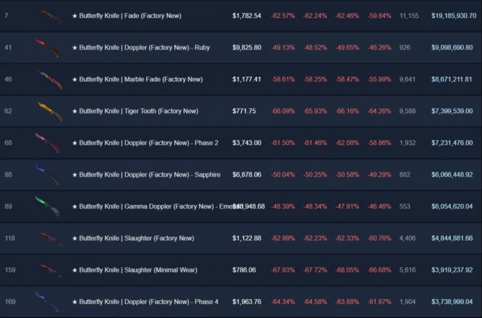
Task: Open the Butterfly Knife Fade (Factory New) link
Action: point(127,16)
